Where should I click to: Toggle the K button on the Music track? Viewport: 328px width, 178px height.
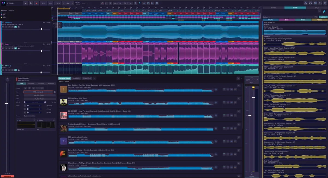click(x=16, y=70)
